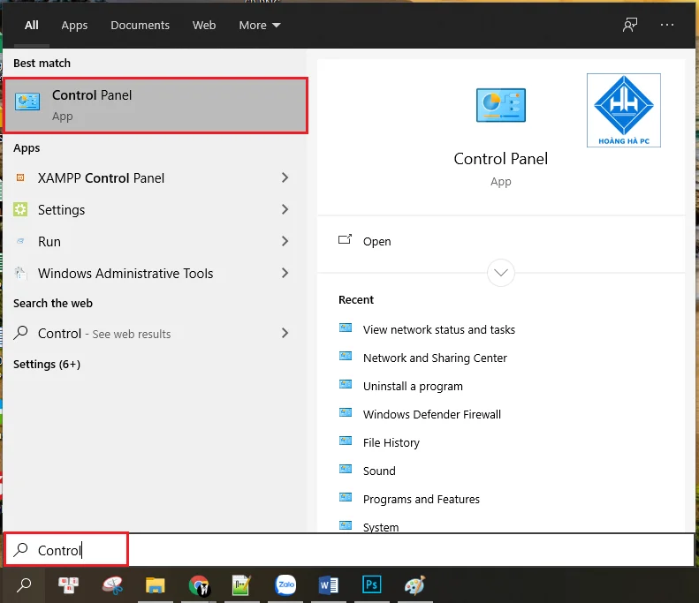Screen dimensions: 699x603
Task: Open recent Network and Sharing Center
Action: tap(435, 358)
